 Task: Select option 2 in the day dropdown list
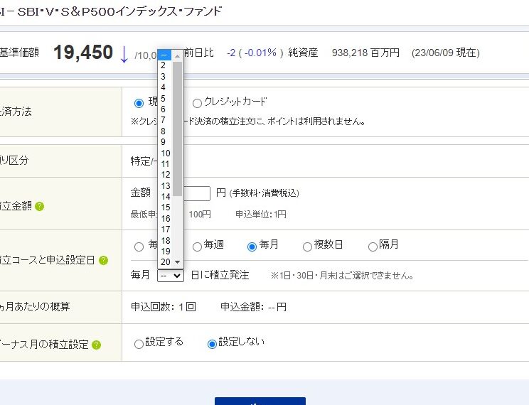click(165, 65)
